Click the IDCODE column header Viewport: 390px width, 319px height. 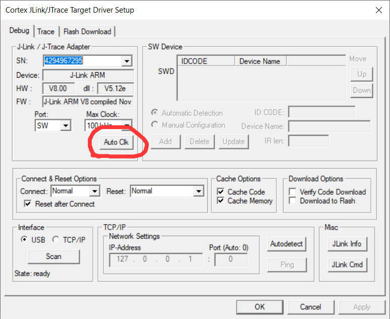point(206,61)
